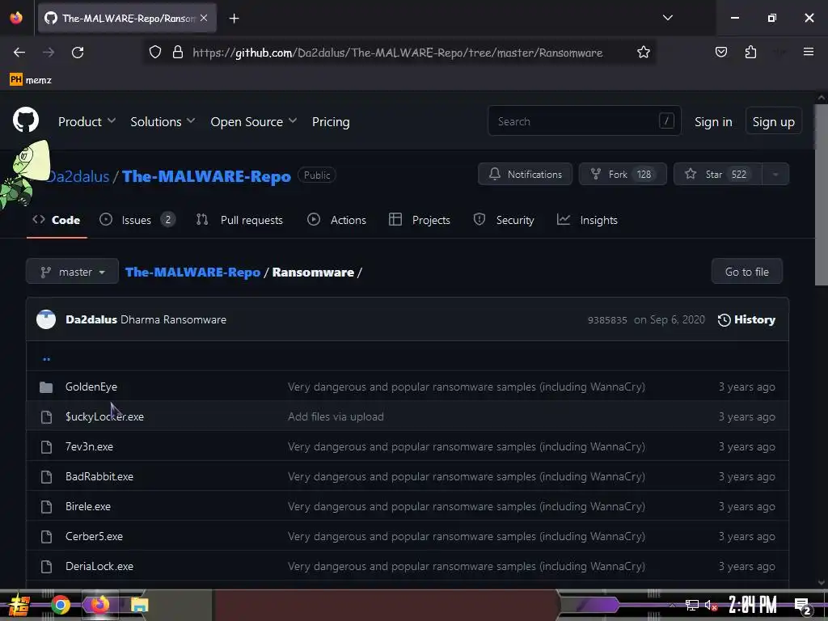Viewport: 828px width, 621px height.
Task: Switch to the Projects tab
Action: click(x=420, y=220)
